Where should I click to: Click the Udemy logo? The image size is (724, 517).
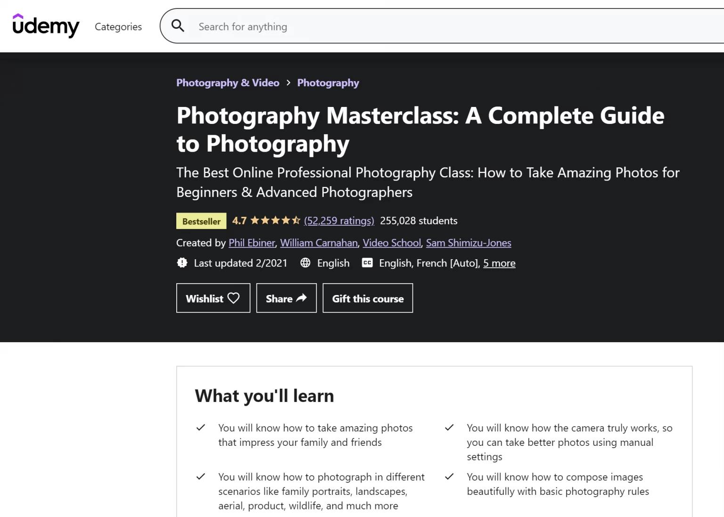[46, 26]
